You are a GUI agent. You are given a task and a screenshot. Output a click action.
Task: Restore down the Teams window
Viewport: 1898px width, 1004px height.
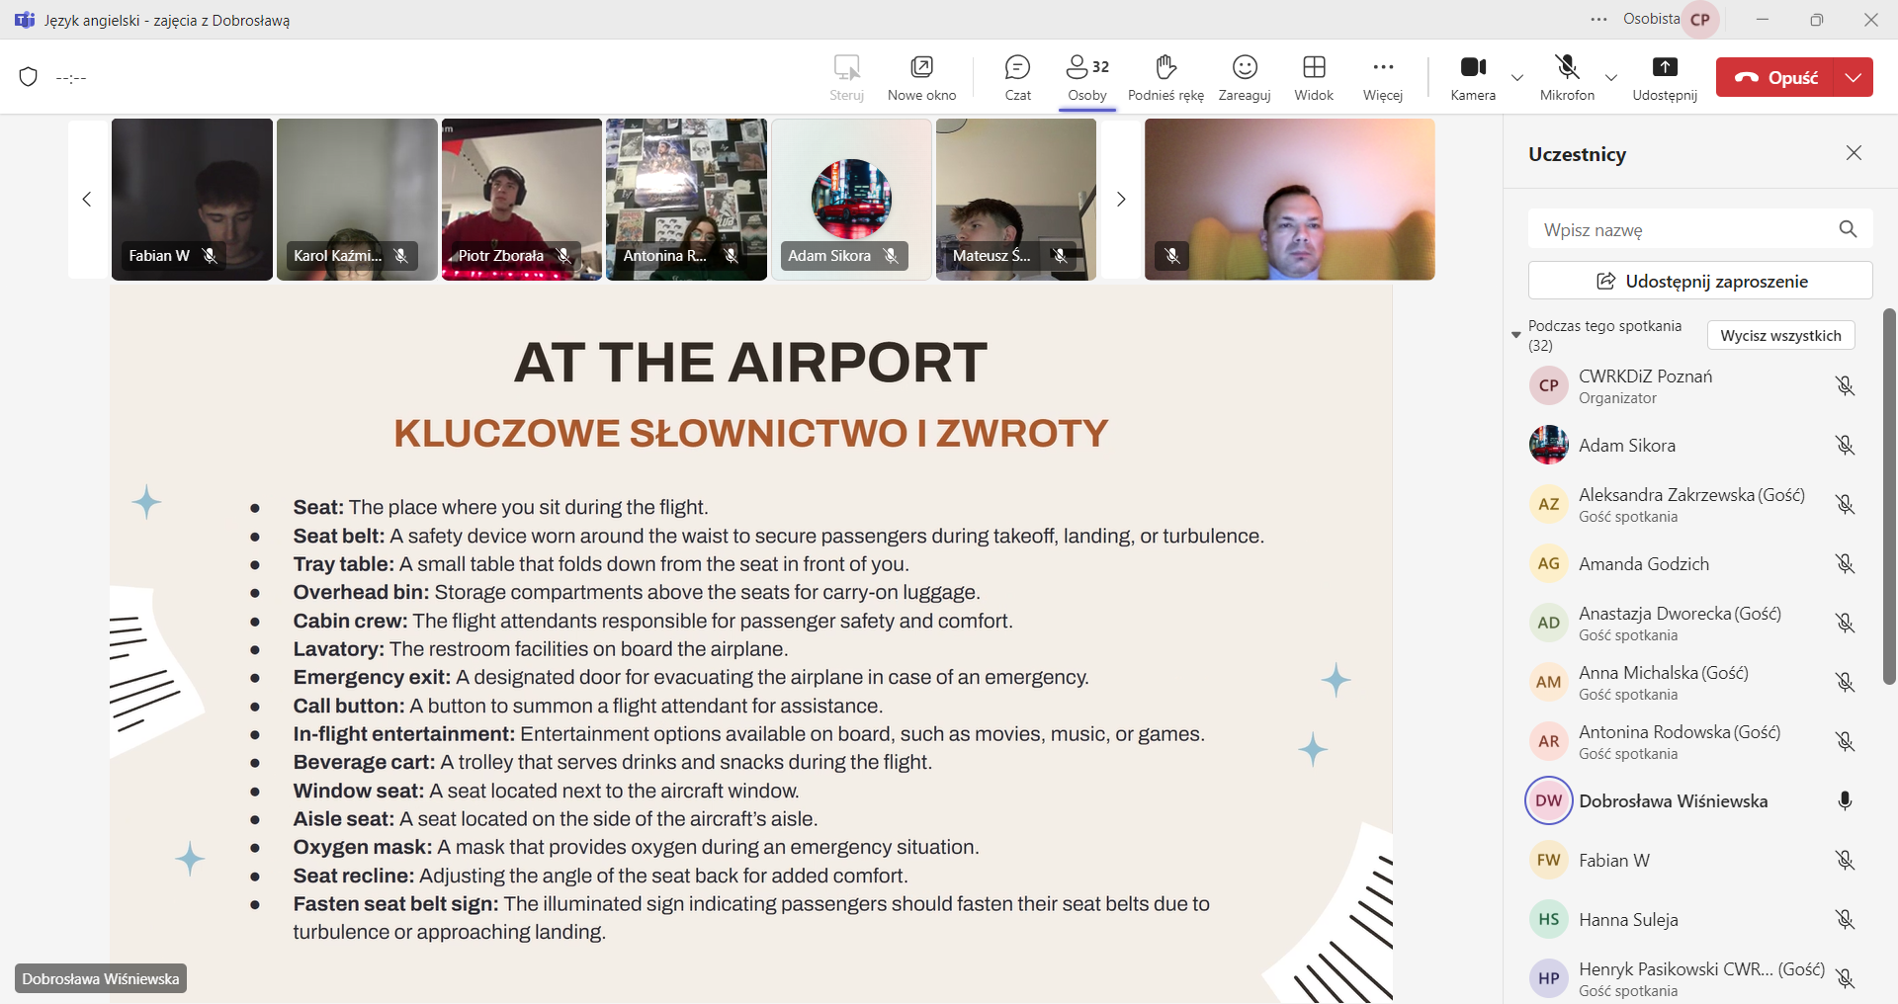(x=1817, y=20)
